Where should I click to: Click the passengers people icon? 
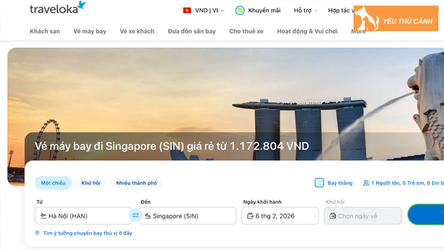pyautogui.click(x=366, y=183)
